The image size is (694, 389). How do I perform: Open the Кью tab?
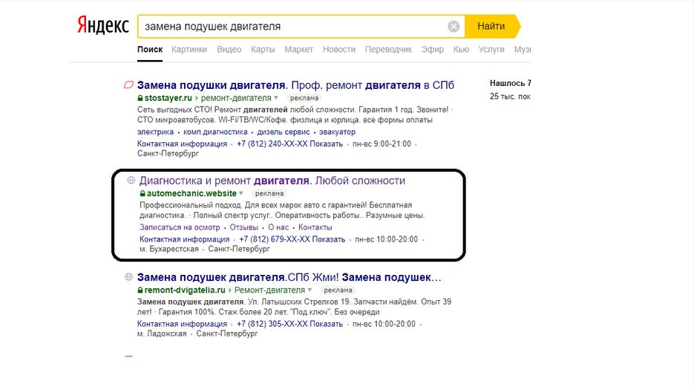click(x=461, y=50)
